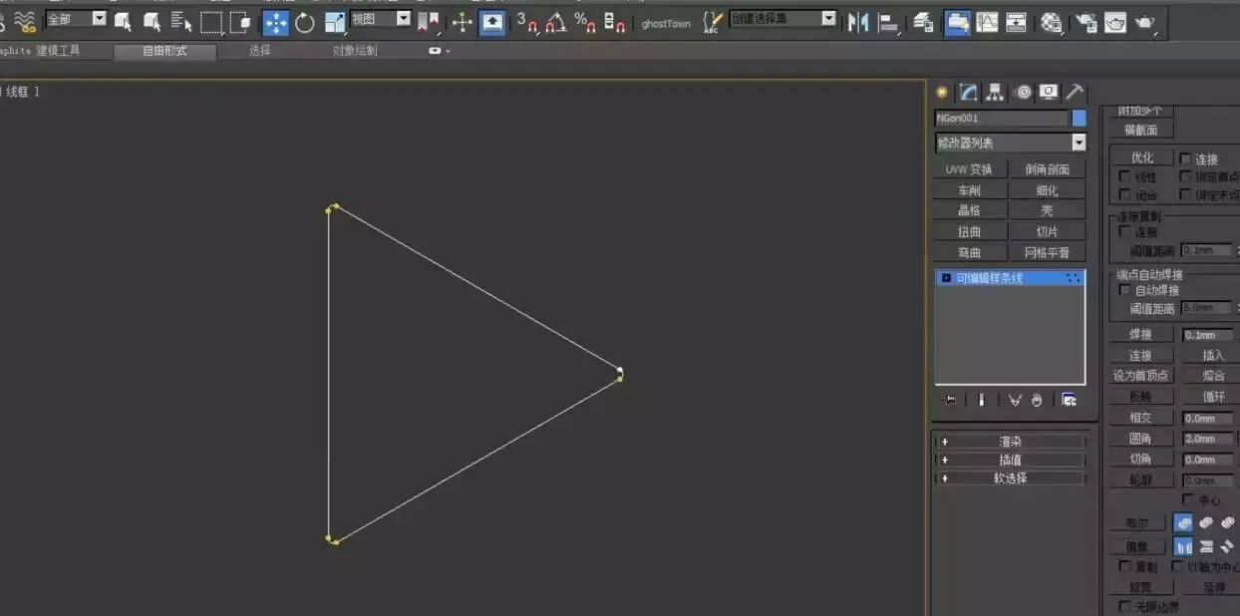Image resolution: width=1240 pixels, height=616 pixels.
Task: Expand the 插值 rollout
Action: [1010, 460]
